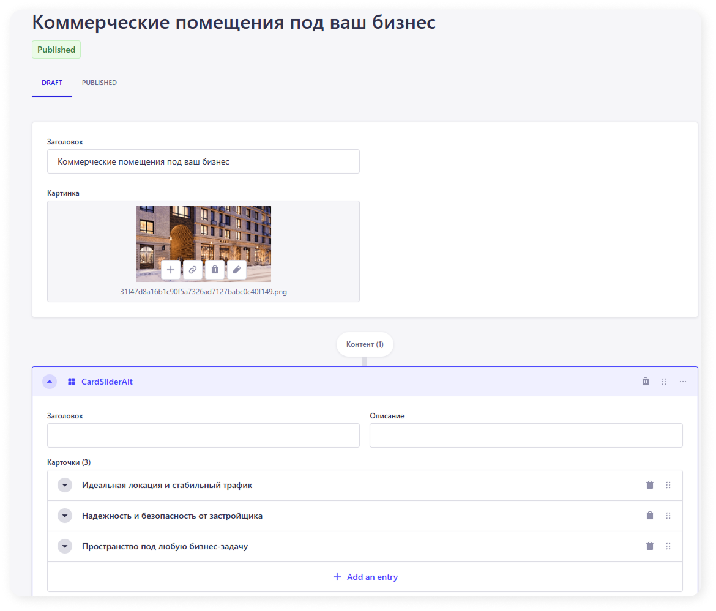Click the copy link icon on image

point(193,270)
